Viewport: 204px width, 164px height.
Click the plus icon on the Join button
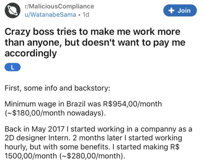[x=171, y=10]
